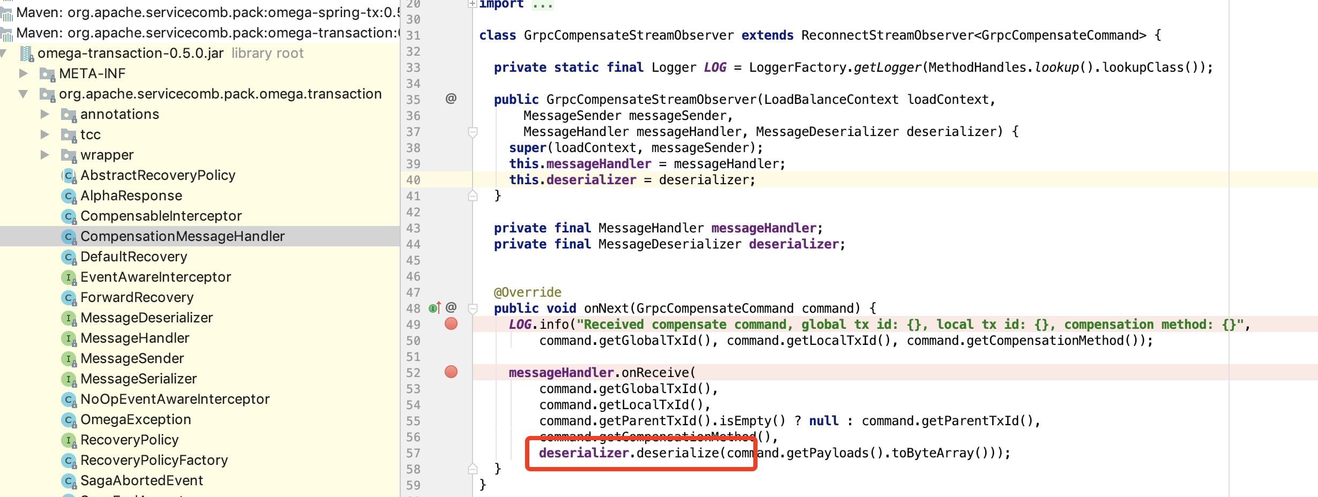Toggle the breakpoint on line 49

(451, 323)
